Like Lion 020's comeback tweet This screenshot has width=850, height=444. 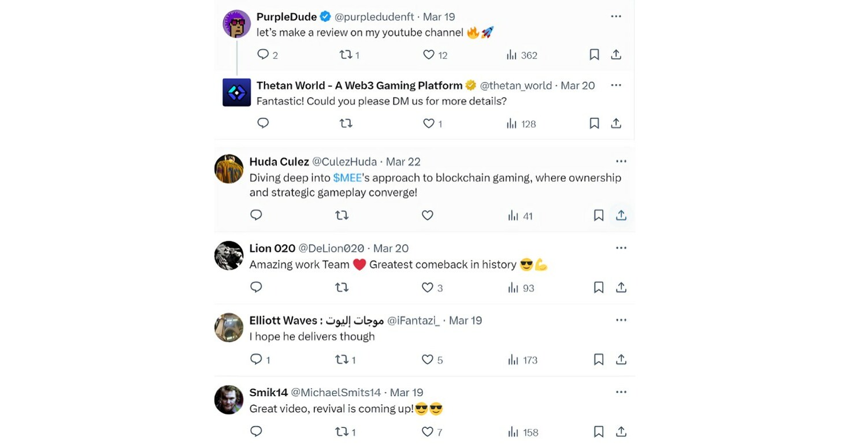pos(428,288)
